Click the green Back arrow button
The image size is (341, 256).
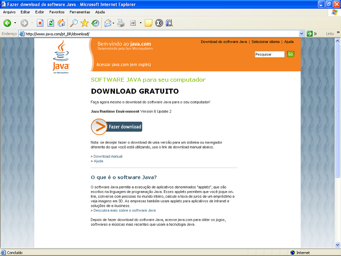[x=7, y=23]
